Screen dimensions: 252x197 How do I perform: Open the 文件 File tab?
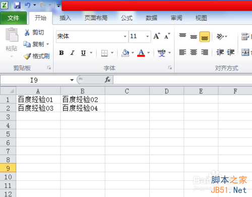[13, 18]
